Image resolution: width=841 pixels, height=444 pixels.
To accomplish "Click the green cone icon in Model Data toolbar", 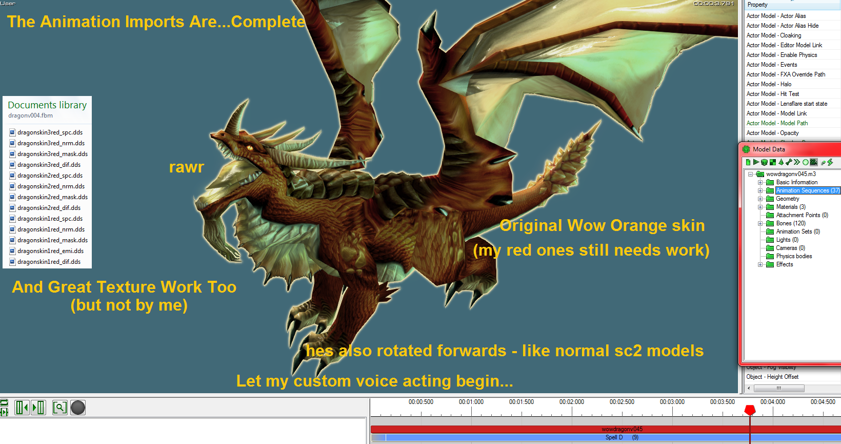I will tap(781, 162).
